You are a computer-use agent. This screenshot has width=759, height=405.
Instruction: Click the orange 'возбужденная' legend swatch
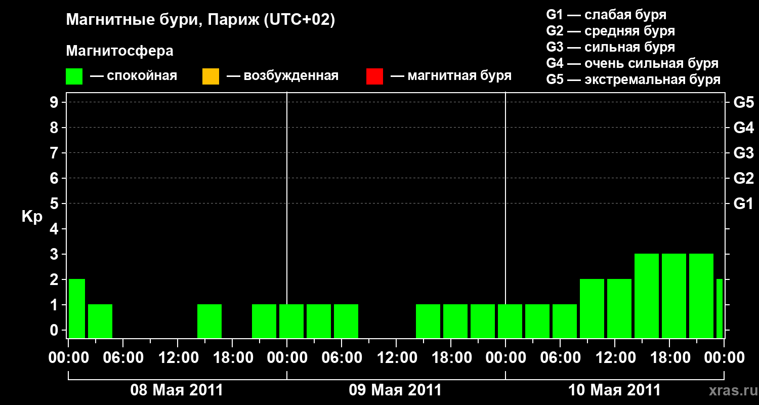tap(210, 76)
